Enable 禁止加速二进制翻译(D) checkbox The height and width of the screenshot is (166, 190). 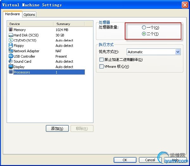(101, 60)
